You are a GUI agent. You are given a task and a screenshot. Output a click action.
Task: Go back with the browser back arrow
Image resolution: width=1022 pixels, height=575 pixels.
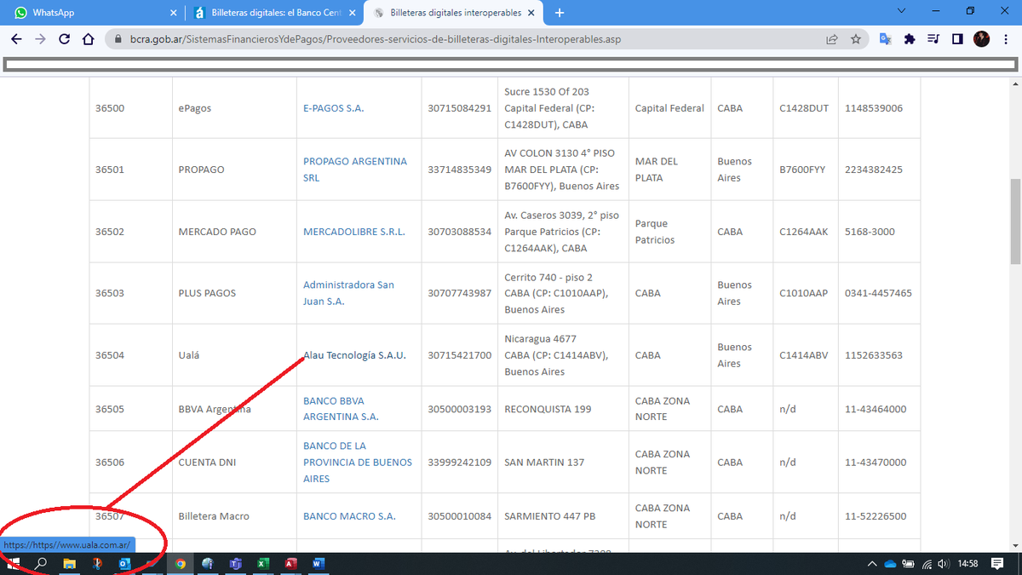tap(16, 39)
